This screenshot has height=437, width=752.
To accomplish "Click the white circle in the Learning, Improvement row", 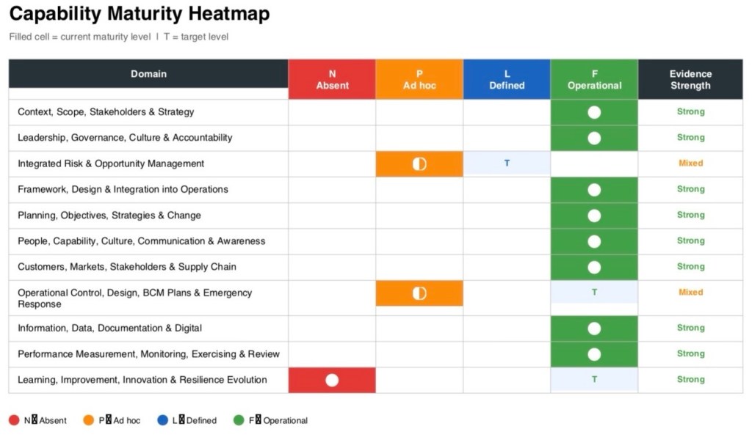I will [x=332, y=380].
